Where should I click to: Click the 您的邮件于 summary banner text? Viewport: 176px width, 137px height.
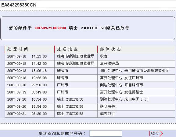(x=20, y=28)
